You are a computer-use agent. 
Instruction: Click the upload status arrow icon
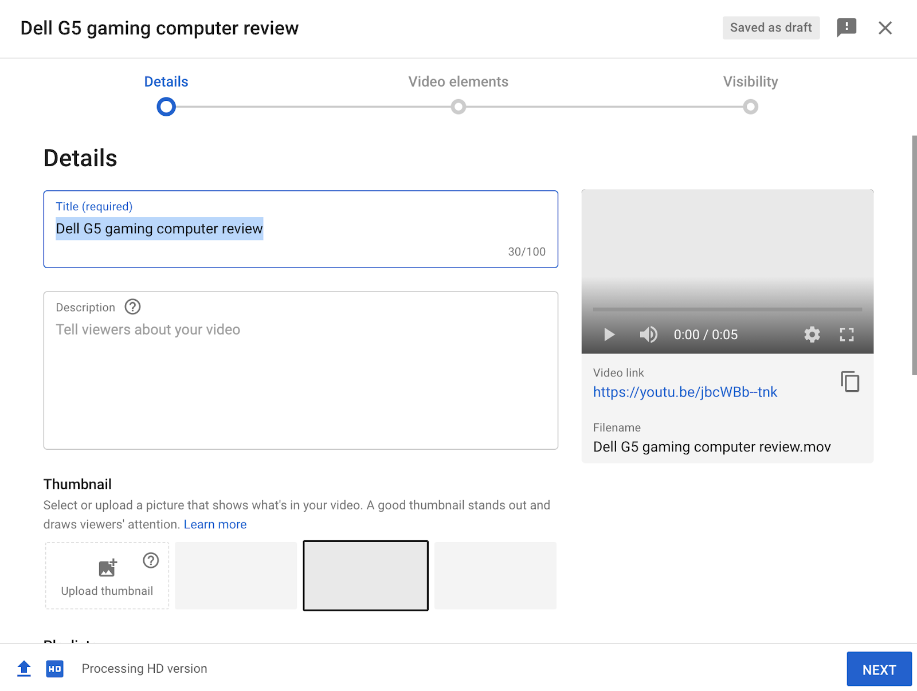tap(24, 669)
